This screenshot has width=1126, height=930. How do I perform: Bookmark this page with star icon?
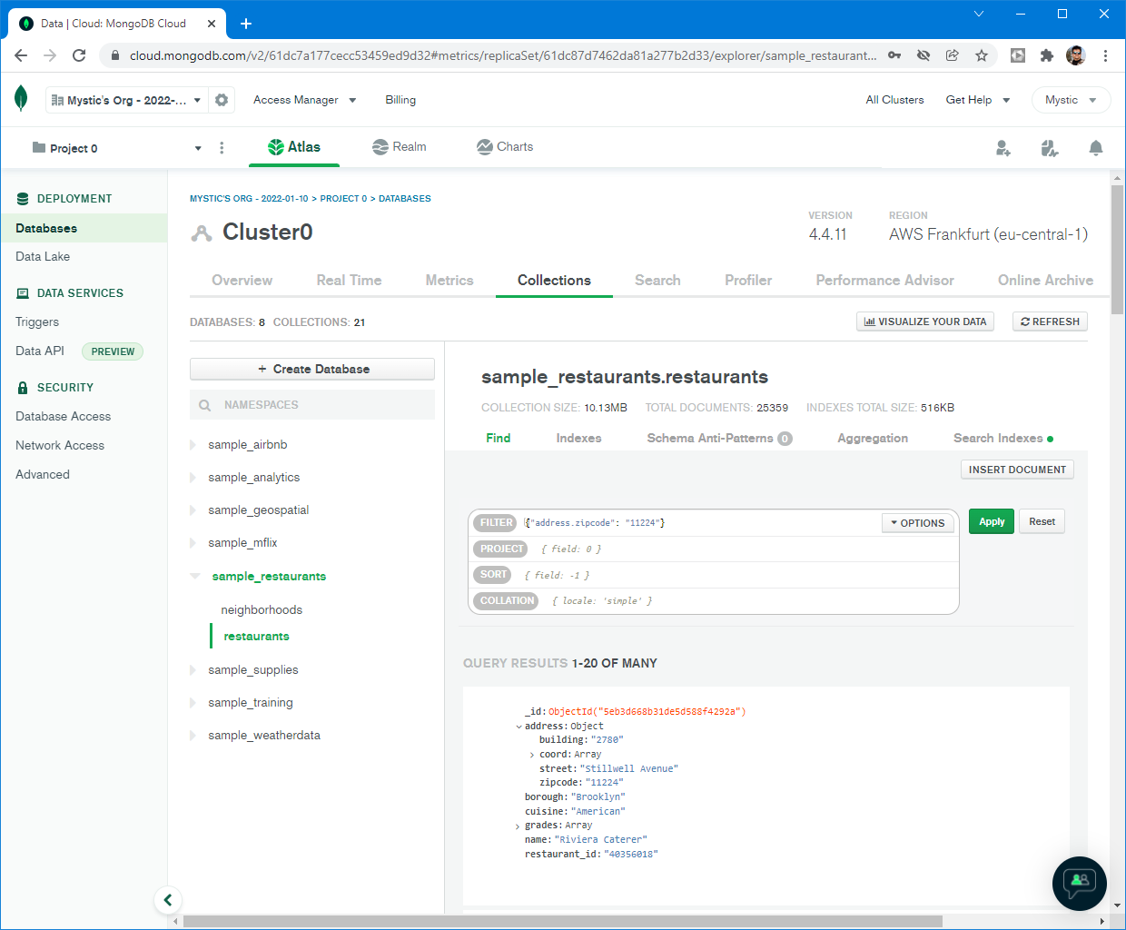point(982,55)
